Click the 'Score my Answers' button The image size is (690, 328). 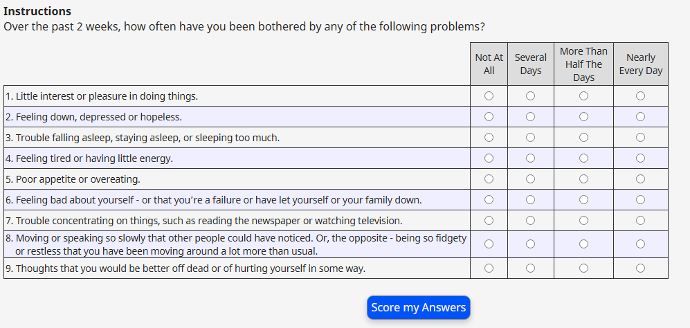tap(418, 307)
